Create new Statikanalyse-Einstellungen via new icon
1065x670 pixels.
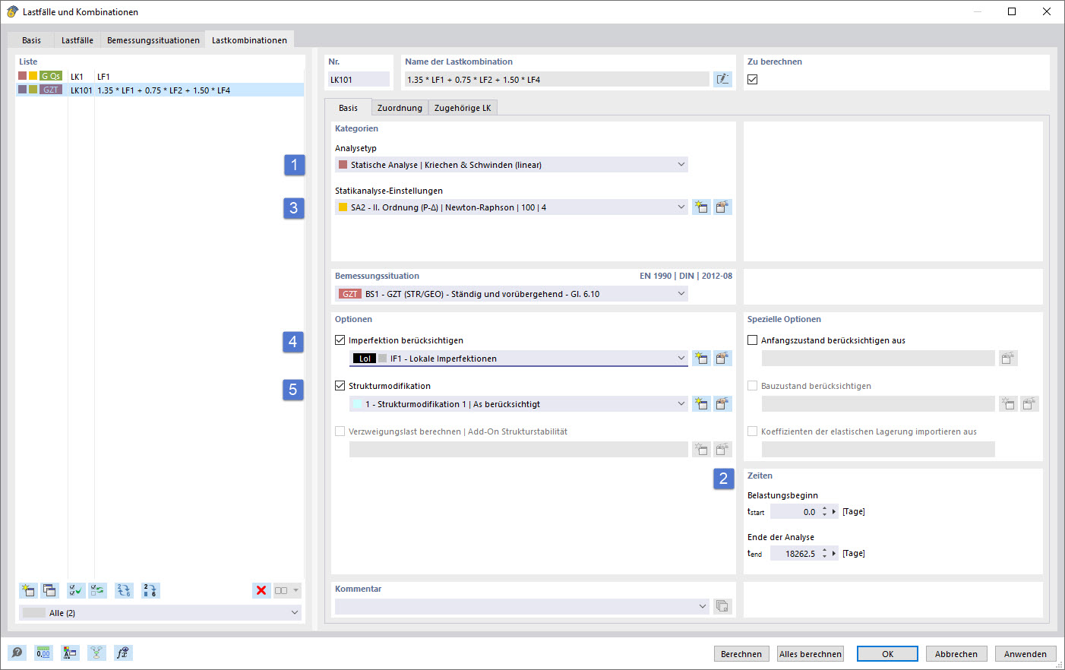tap(700, 206)
